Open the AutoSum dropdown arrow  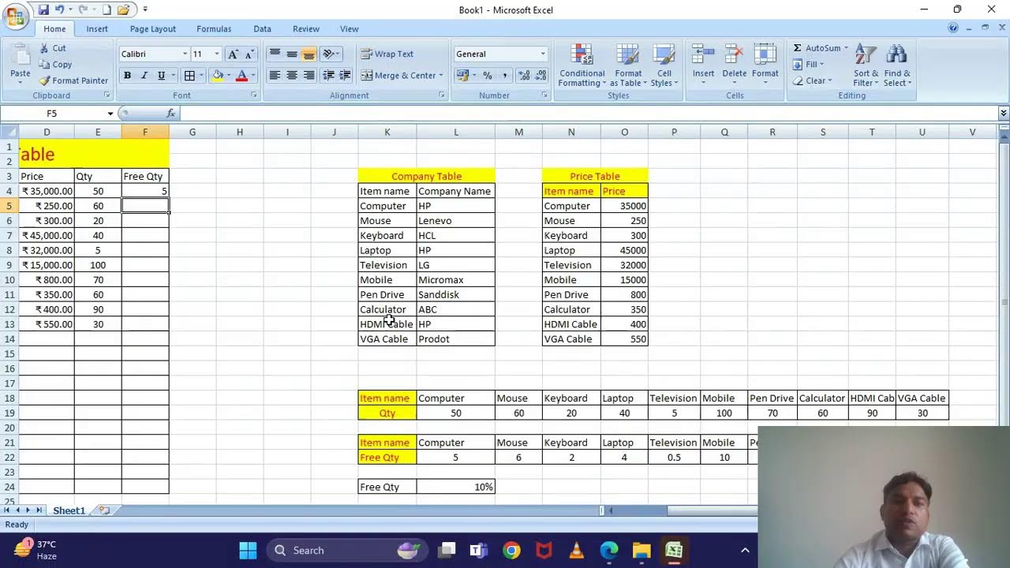point(846,48)
